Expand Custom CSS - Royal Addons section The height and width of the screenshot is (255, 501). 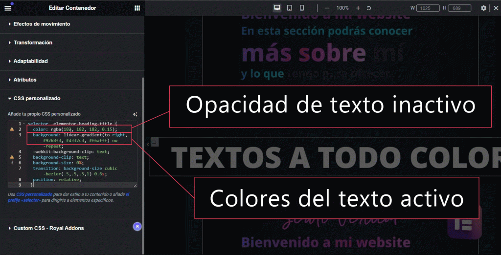48,228
